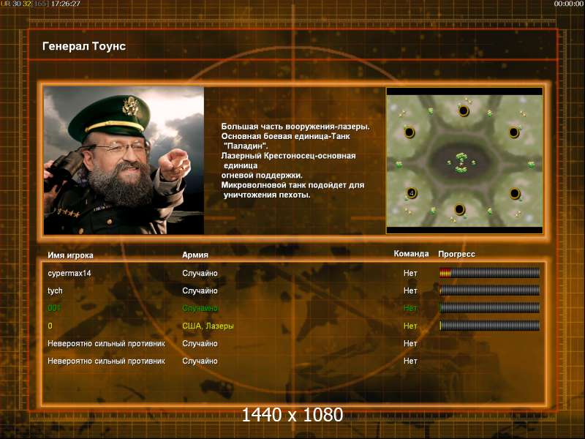This screenshot has width=585, height=439.
Task: Click the 17:26:27 clock readout
Action: click(x=66, y=4)
